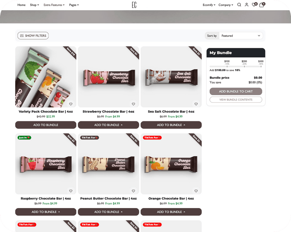Click the EC logo in header
The width and height of the screenshot is (291, 232).
pyautogui.click(x=134, y=5)
